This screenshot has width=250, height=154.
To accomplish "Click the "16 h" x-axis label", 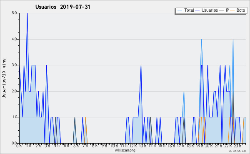I will pos(171,146).
